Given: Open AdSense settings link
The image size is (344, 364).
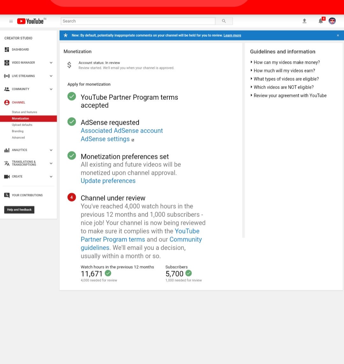Looking at the screenshot, I should point(105,139).
